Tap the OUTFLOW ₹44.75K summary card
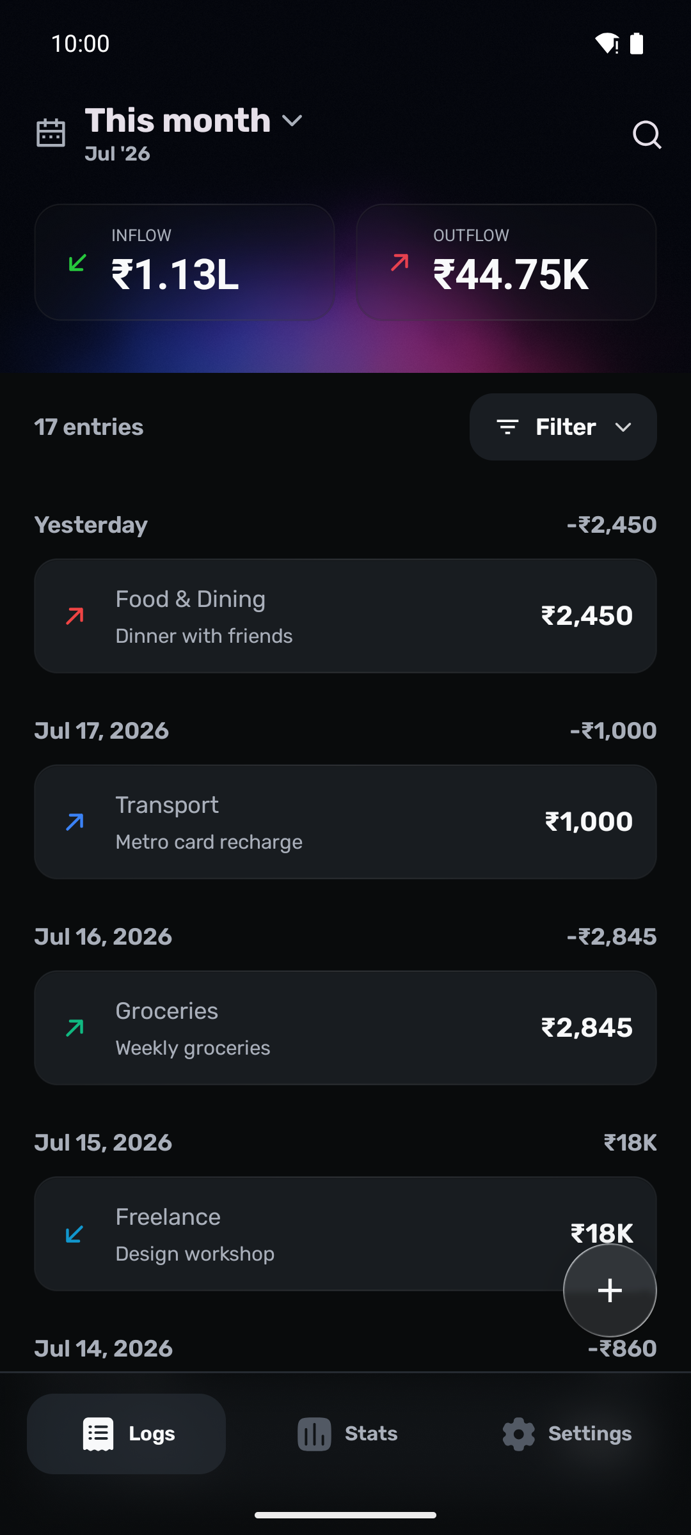 point(506,262)
